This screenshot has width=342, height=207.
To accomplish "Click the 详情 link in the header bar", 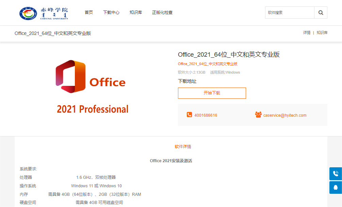I will click(x=307, y=33).
